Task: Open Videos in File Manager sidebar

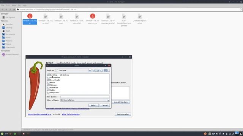Action: (x=7, y=44)
